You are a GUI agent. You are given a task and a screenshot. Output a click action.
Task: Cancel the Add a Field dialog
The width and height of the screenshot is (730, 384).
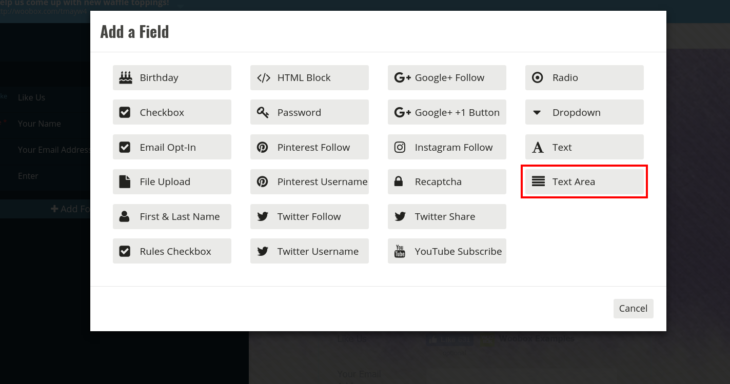634,309
